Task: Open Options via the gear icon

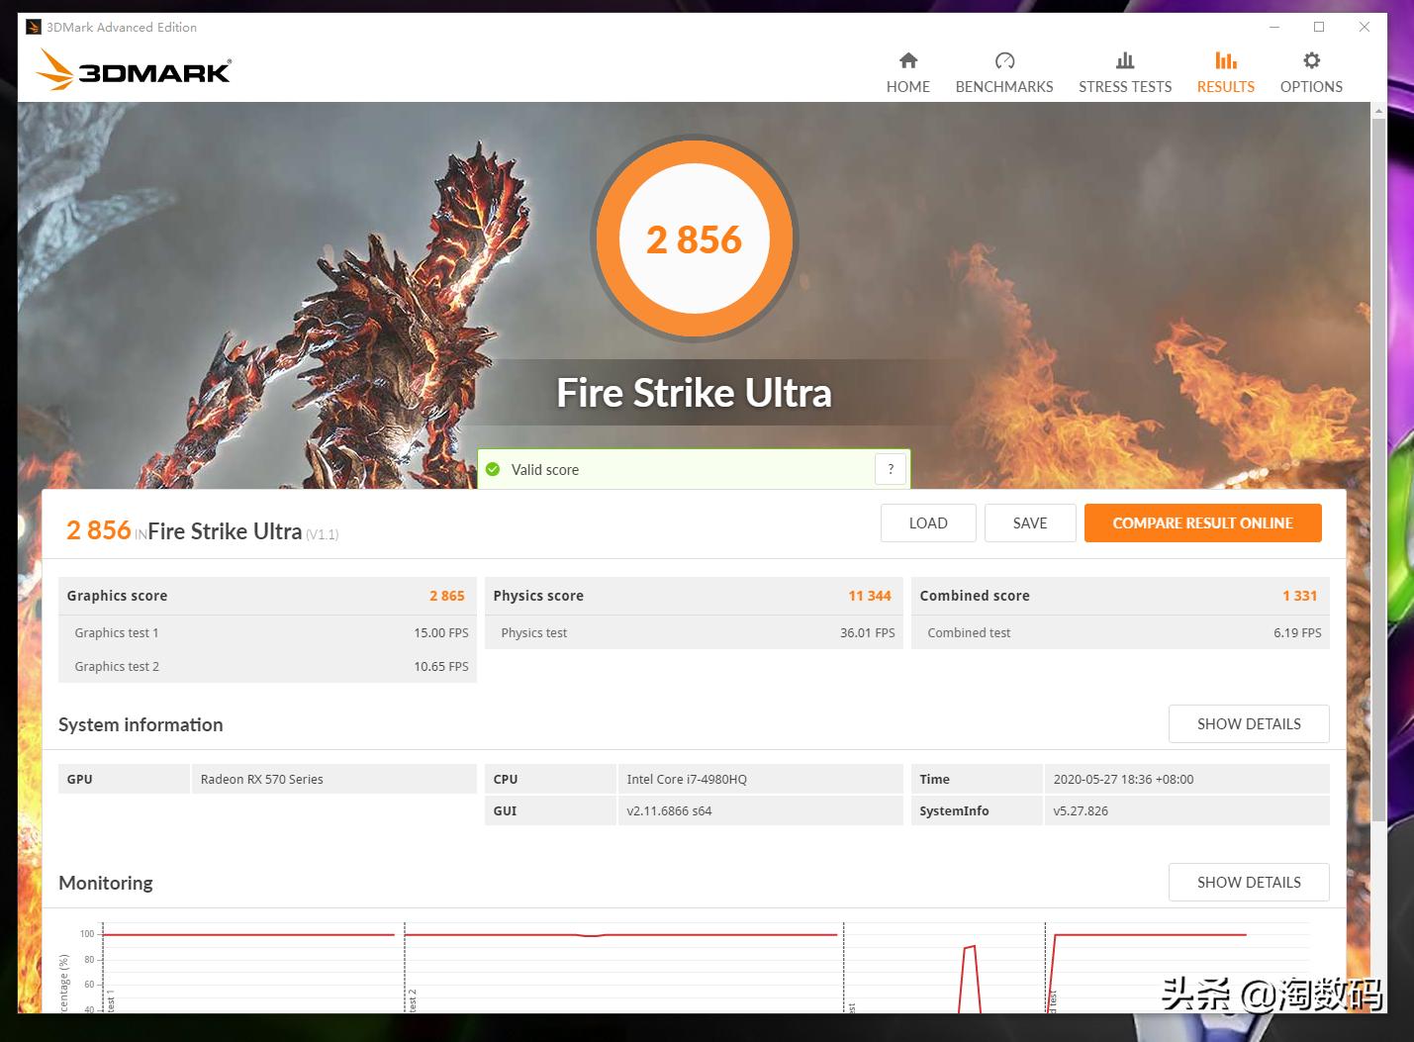Action: 1310,60
